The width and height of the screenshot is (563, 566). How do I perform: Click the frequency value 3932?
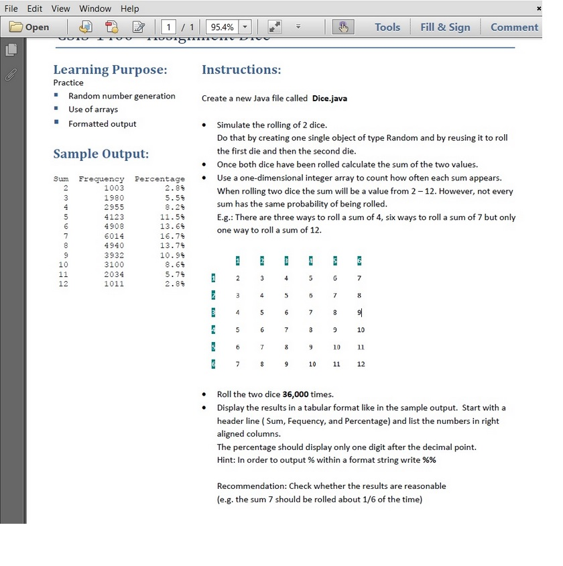point(114,256)
